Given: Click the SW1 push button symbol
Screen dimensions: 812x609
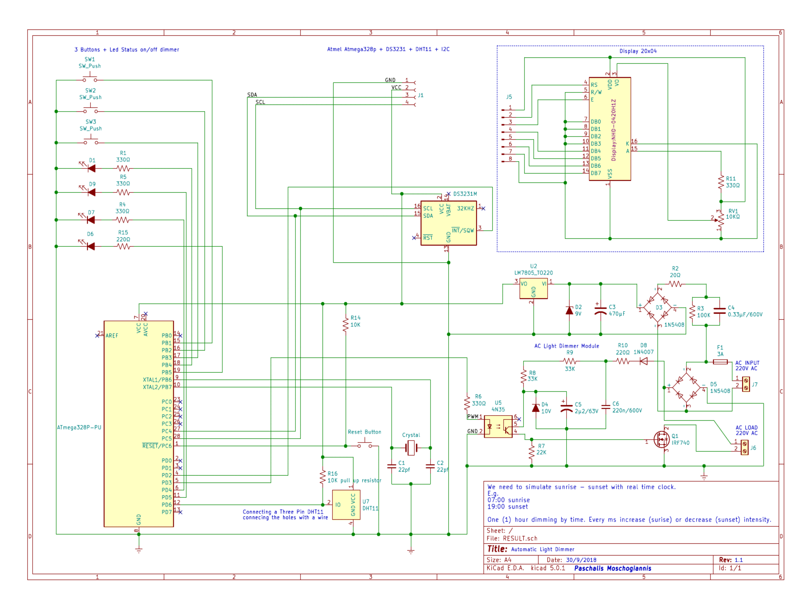Looking at the screenshot, I should [x=90, y=79].
